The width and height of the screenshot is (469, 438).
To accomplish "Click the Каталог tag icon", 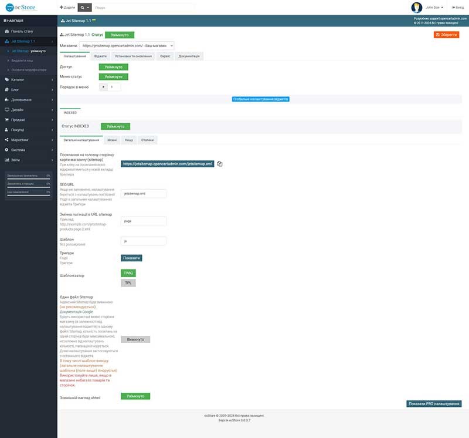I will [6, 80].
